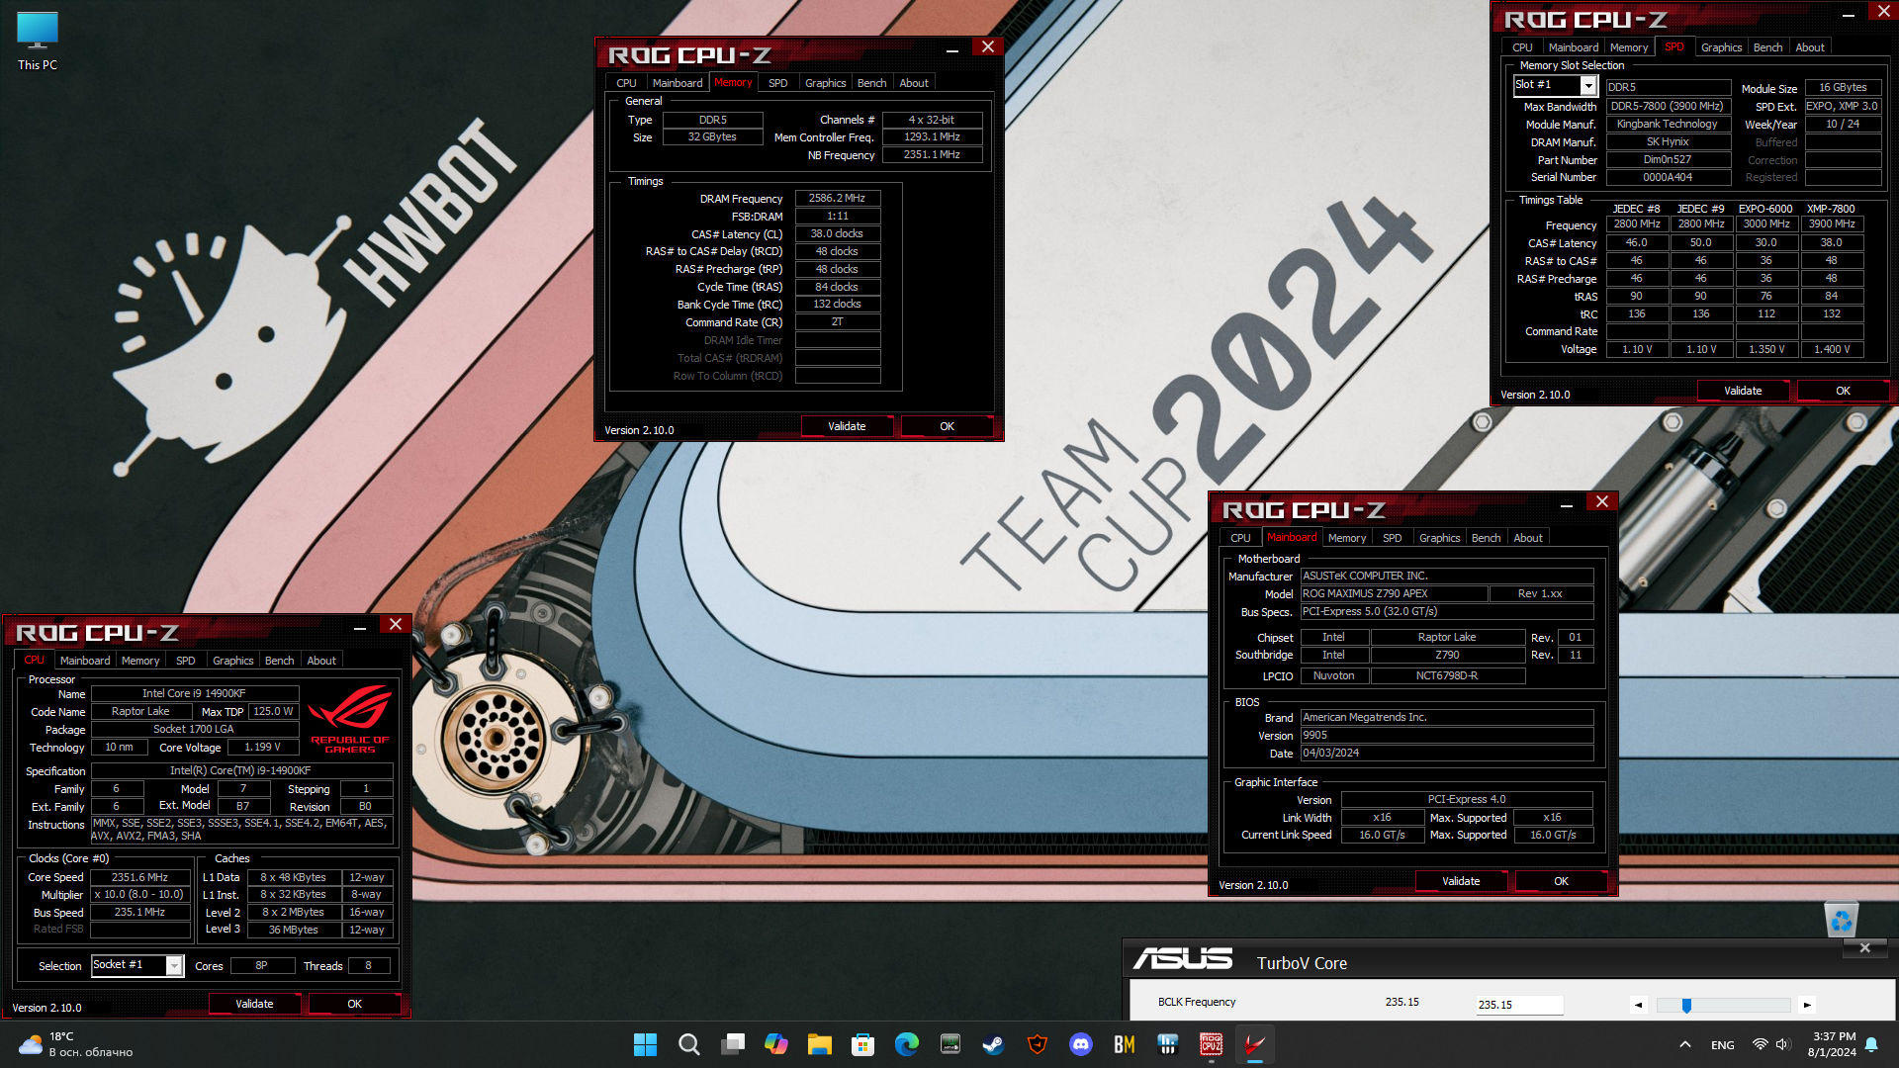Open the Graphics tab in Memory window

point(825,83)
